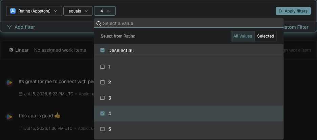Click the Google Play icon next to 'Its great for me'
Image resolution: width=317 pixels, height=140 pixels.
[9, 82]
